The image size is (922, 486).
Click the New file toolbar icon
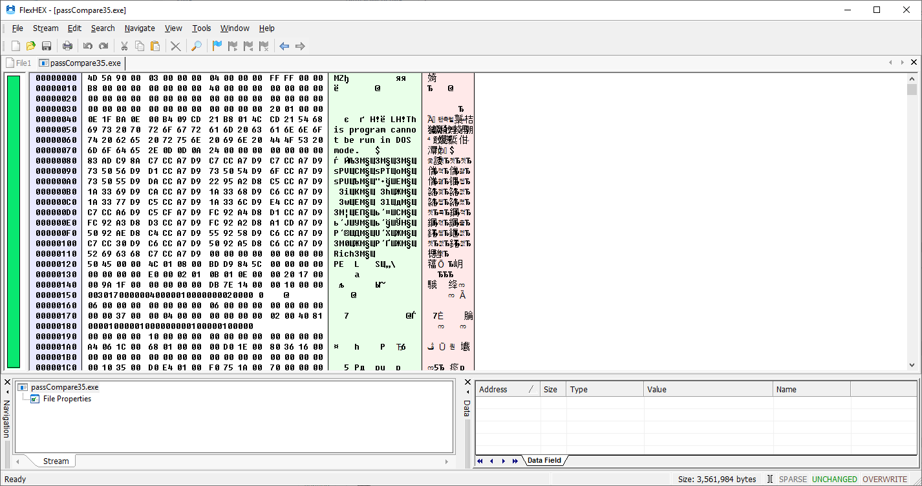pos(16,46)
